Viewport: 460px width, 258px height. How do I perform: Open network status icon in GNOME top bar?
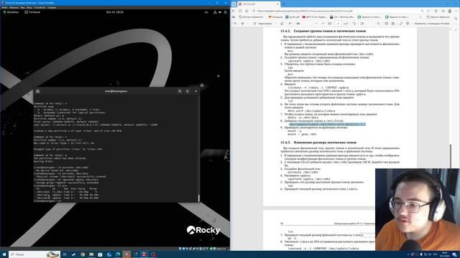[215, 12]
